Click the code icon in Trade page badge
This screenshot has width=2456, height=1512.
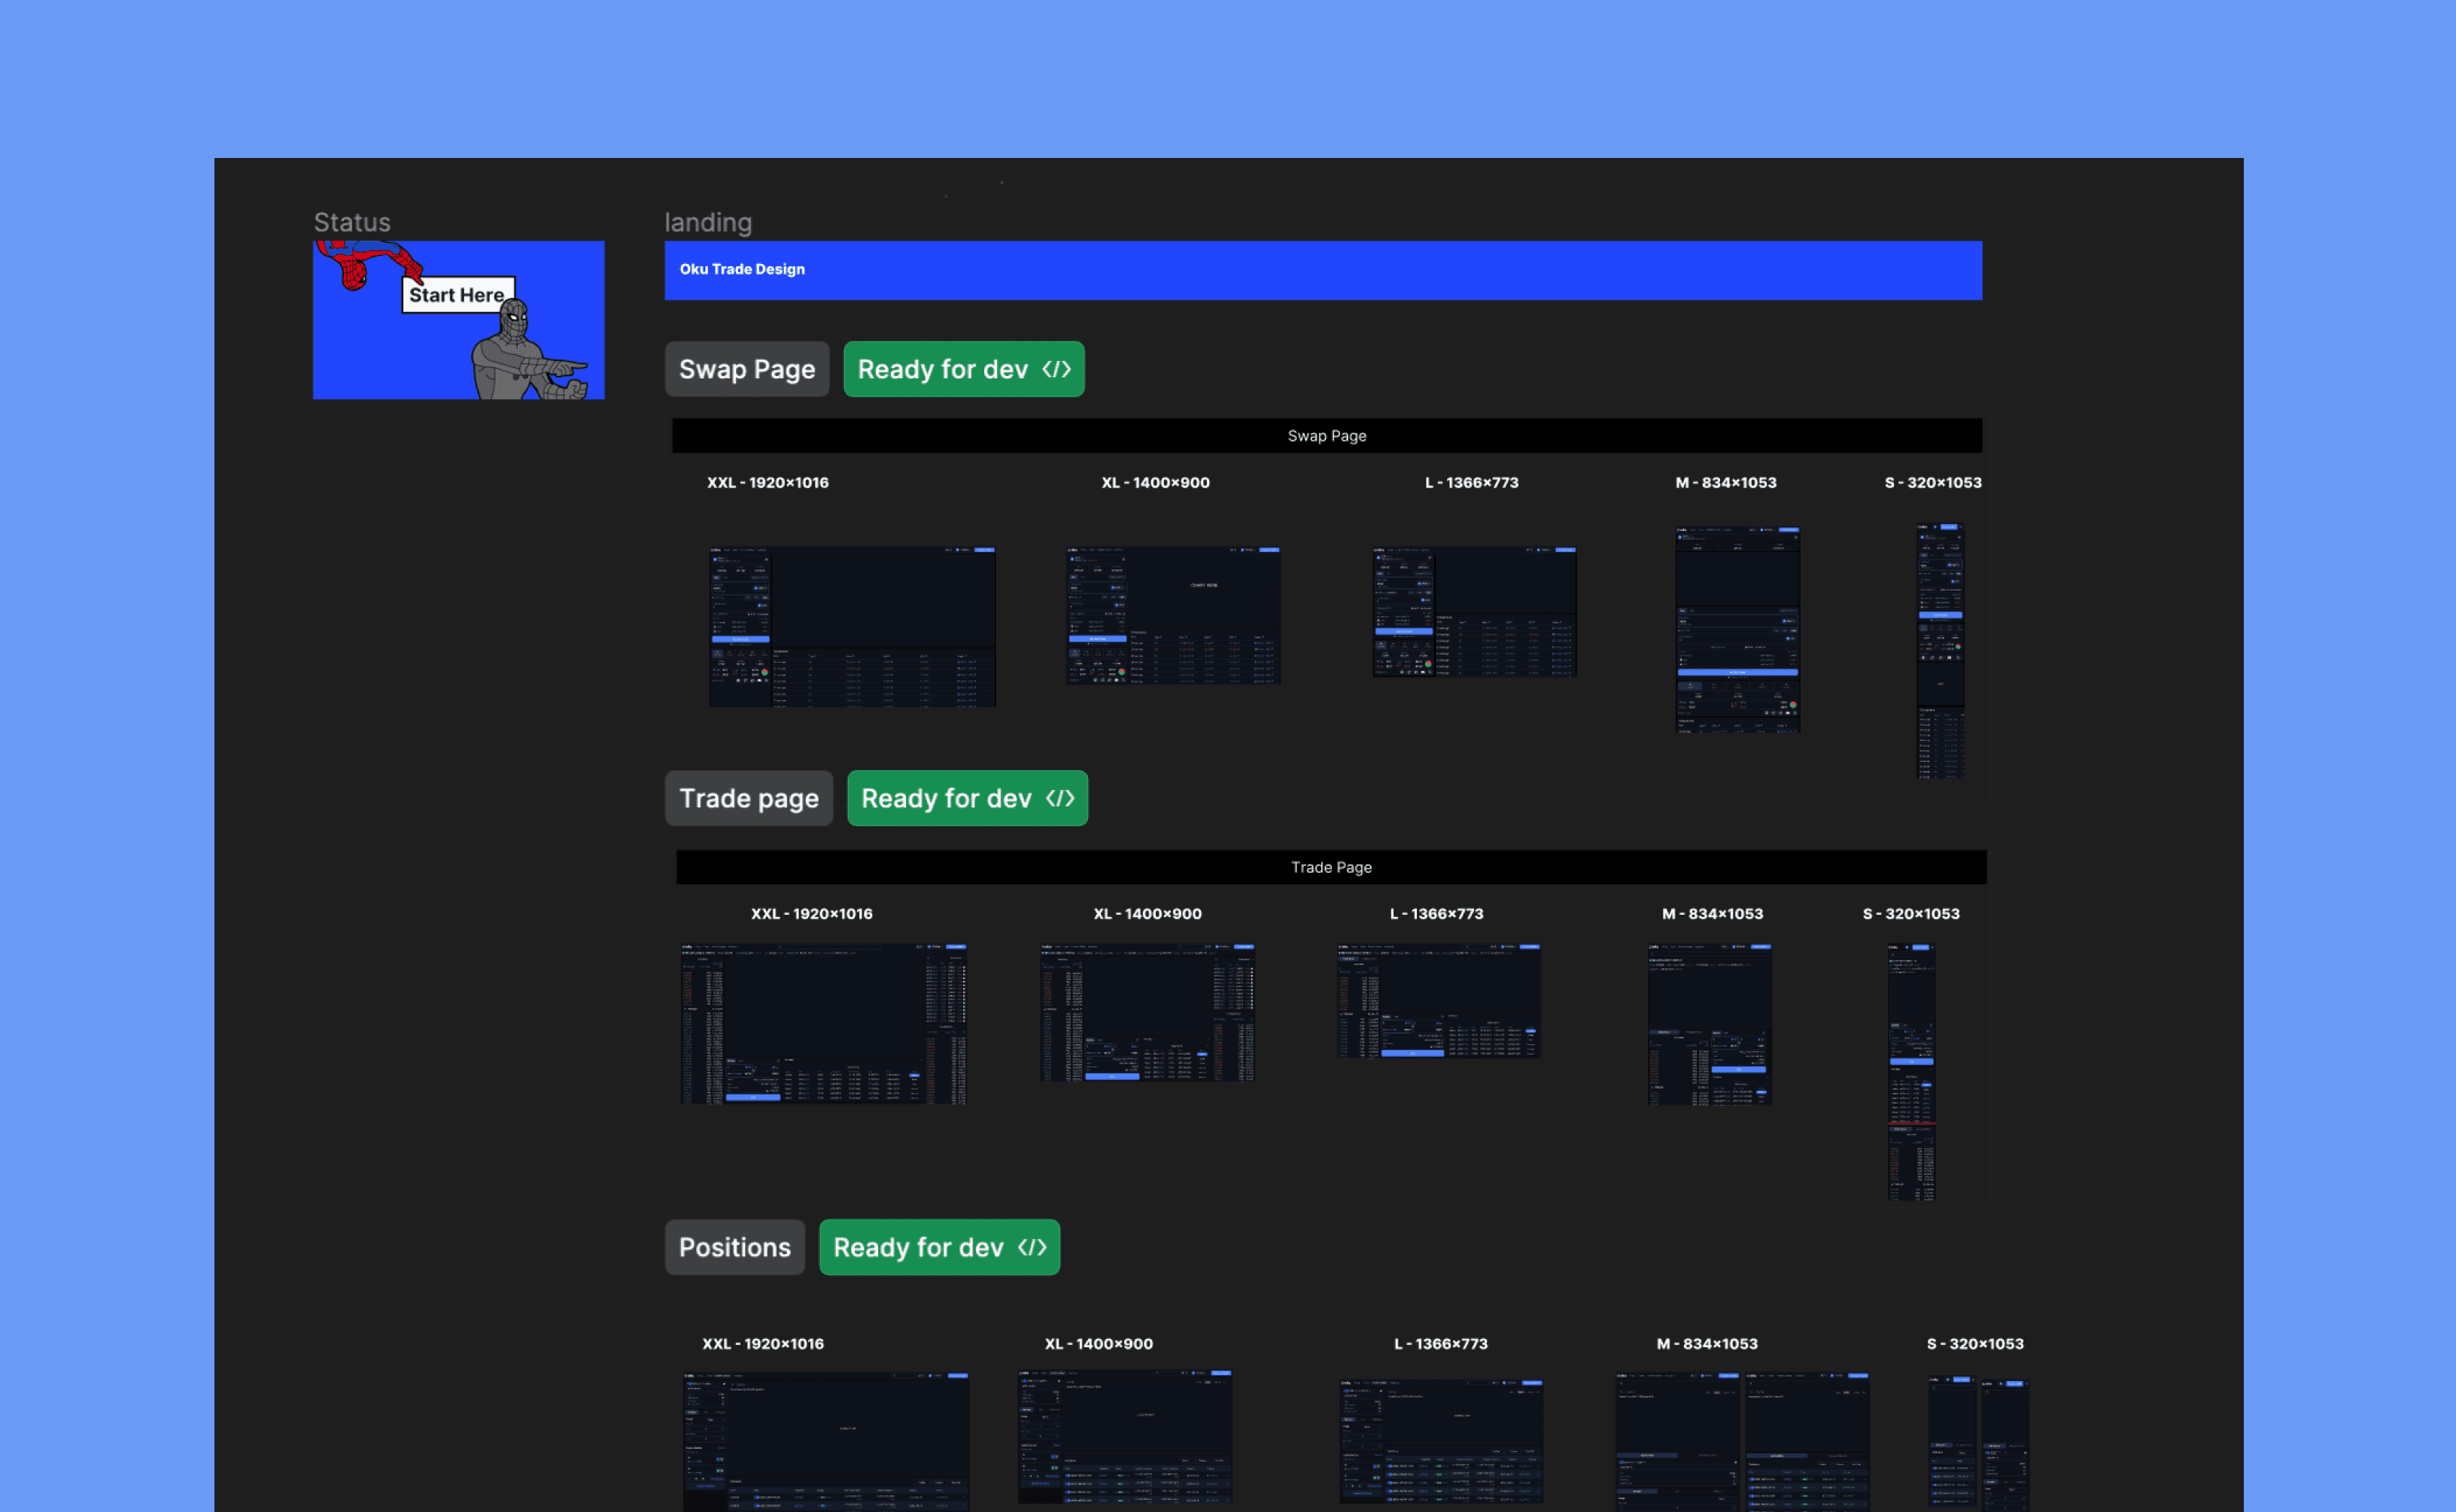click(1060, 798)
